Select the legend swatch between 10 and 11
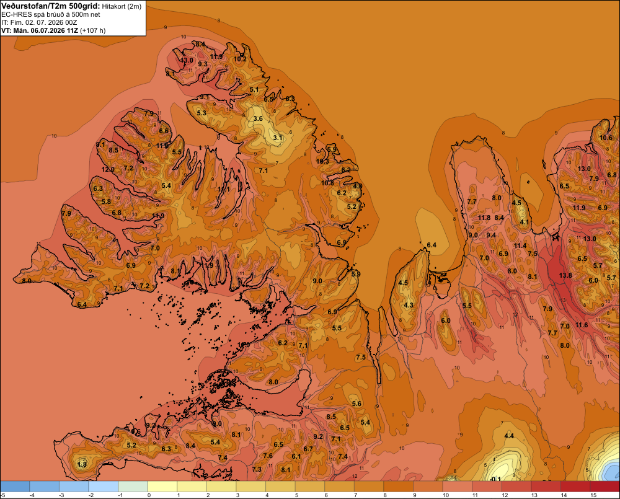This screenshot has width=620, height=499. point(457,486)
